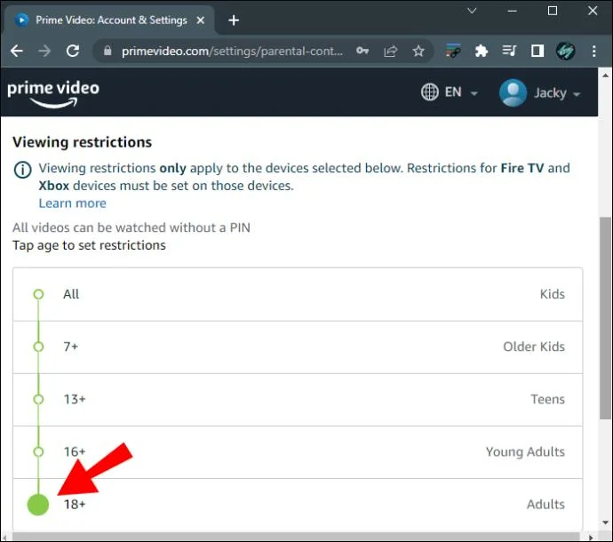Click the Young Adults label
The image size is (613, 542).
point(525,452)
